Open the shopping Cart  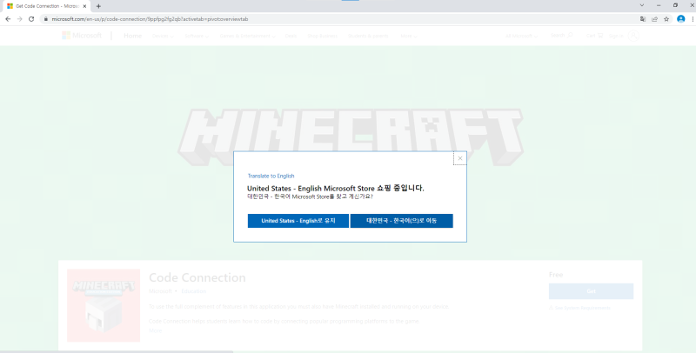click(594, 36)
